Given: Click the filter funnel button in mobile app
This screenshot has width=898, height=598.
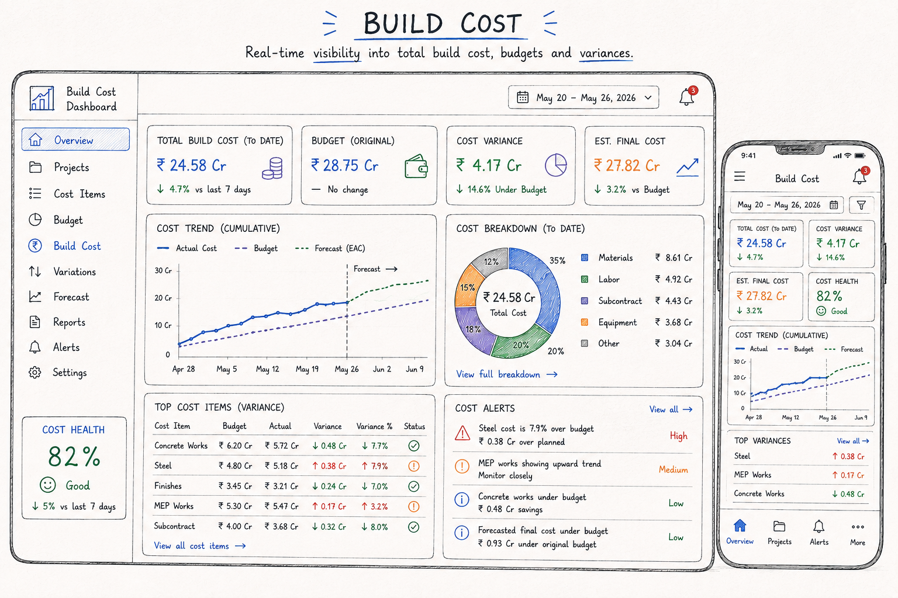Looking at the screenshot, I should (x=861, y=205).
